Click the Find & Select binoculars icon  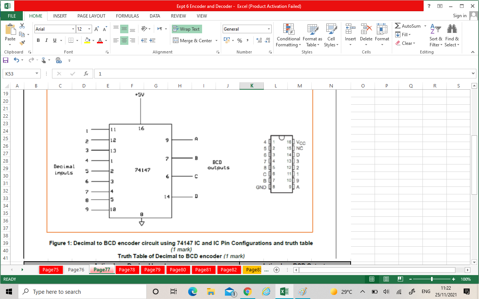(x=452, y=29)
